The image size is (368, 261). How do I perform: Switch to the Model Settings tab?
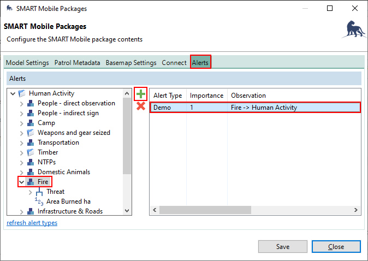point(27,63)
